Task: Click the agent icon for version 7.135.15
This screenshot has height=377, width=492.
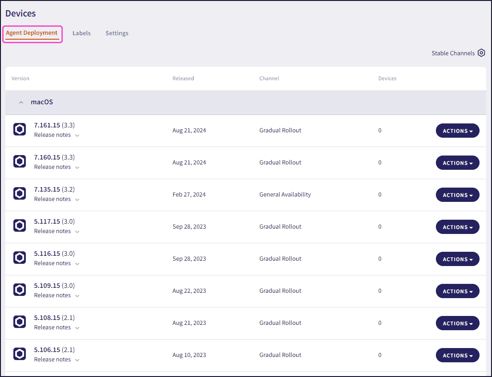Action: coord(20,193)
